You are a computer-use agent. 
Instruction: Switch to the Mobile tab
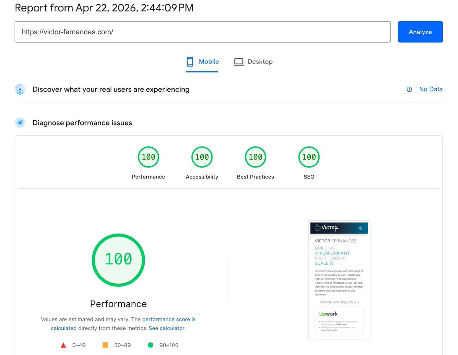click(x=202, y=62)
